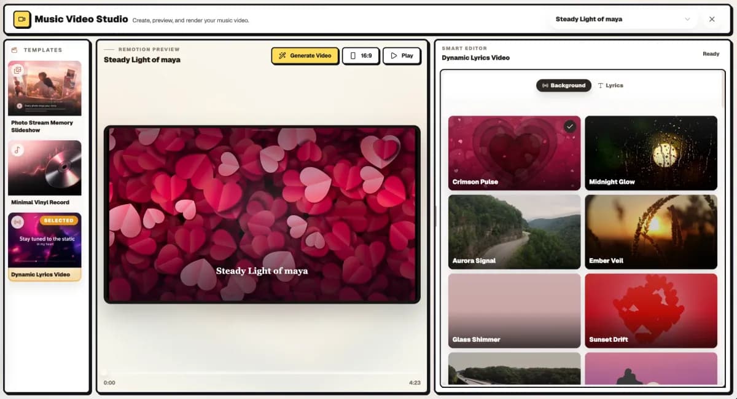
Task: Close the Music Video Studio panel
Action: pyautogui.click(x=712, y=19)
